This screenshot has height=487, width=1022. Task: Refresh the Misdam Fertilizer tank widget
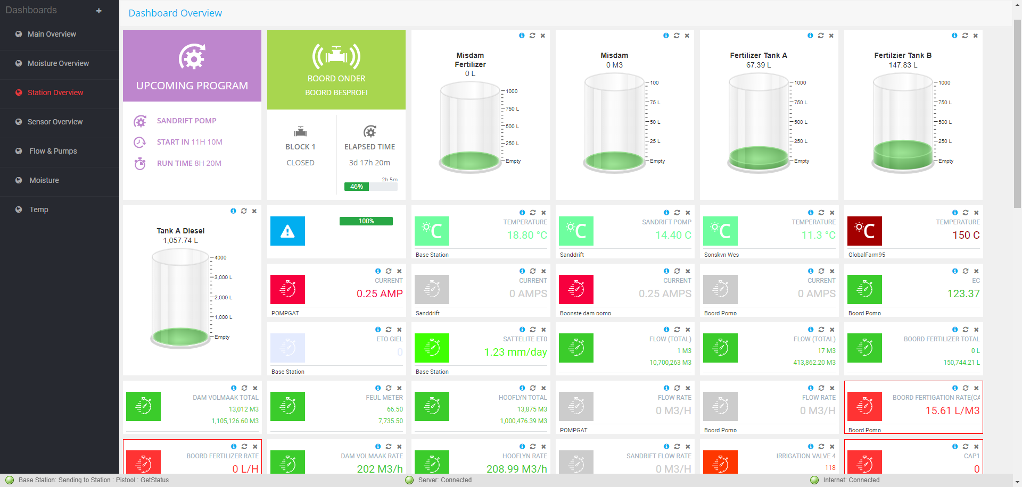532,36
